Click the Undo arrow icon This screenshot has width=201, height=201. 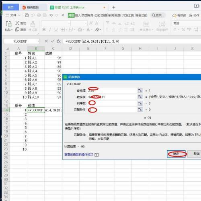(x=51, y=15)
